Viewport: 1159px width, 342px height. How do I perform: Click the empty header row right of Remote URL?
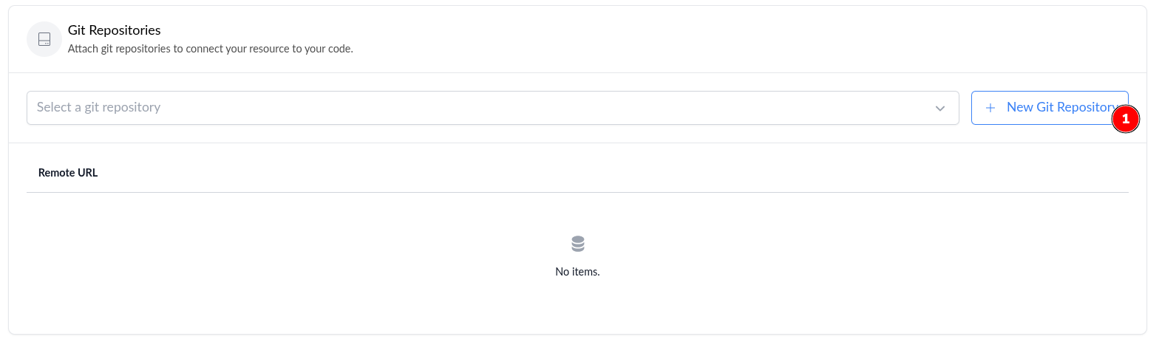pos(591,173)
